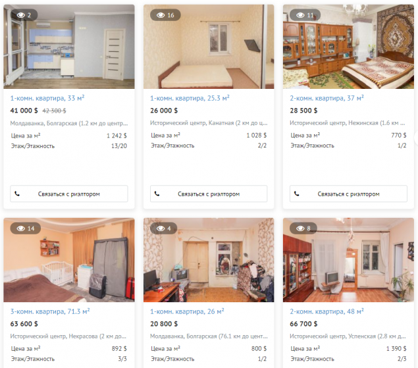Open the 2-комн. квартира, 48 м² listing link
The width and height of the screenshot is (418, 368).
tap(327, 311)
